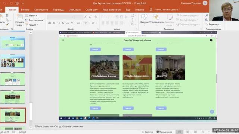Click the highlight color marker icon
Image resolution: width=239 pixels, height=134 pixels.
pyautogui.click(x=86, y=23)
